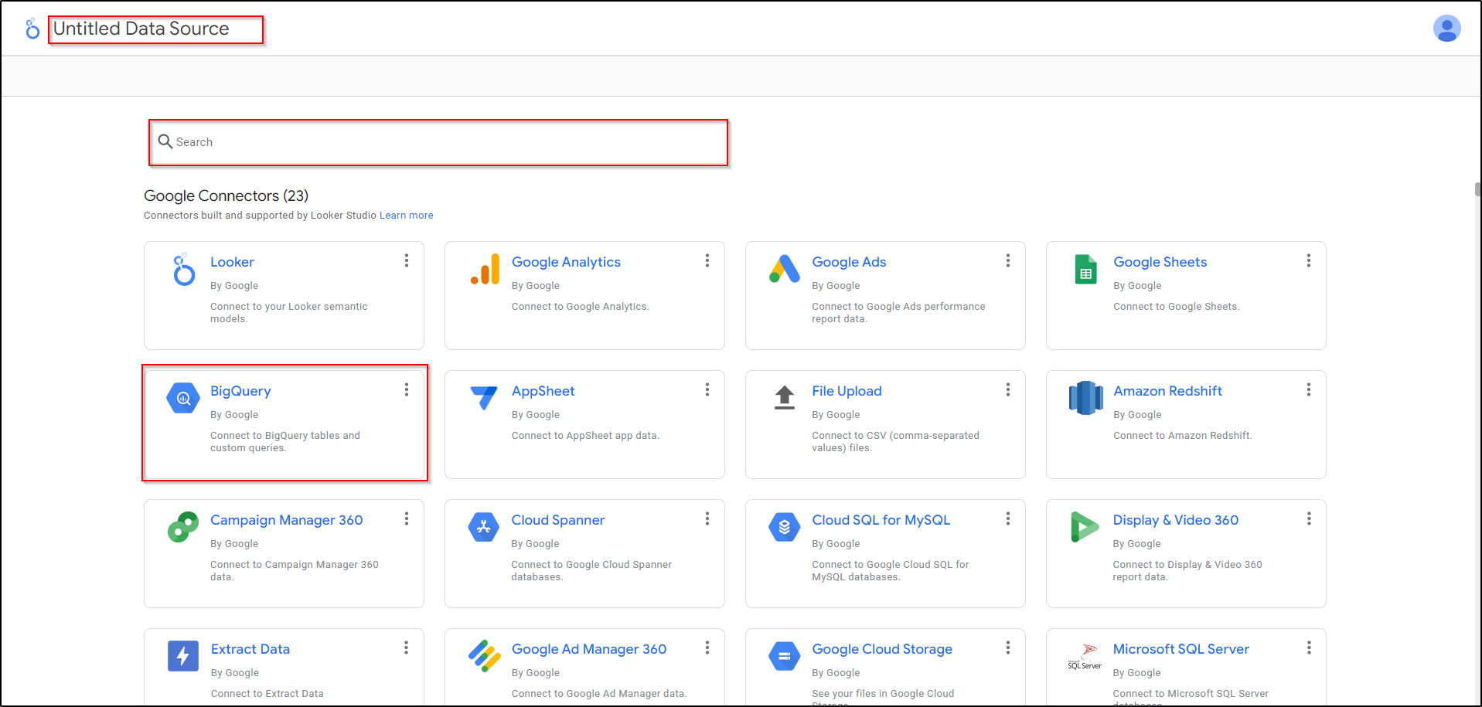Image resolution: width=1482 pixels, height=707 pixels.
Task: Select the BigQuery connector title
Action: coord(240,391)
